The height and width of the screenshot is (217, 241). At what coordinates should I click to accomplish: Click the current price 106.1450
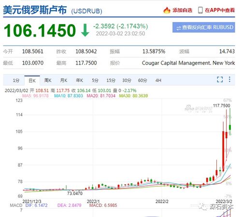pyautogui.click(x=40, y=30)
